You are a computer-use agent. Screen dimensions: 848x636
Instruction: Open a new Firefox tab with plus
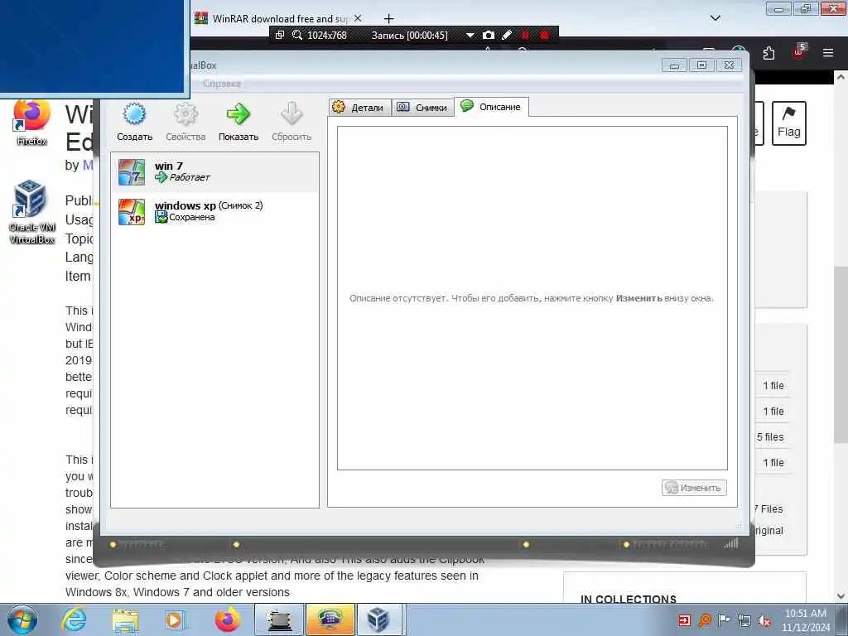tap(388, 19)
